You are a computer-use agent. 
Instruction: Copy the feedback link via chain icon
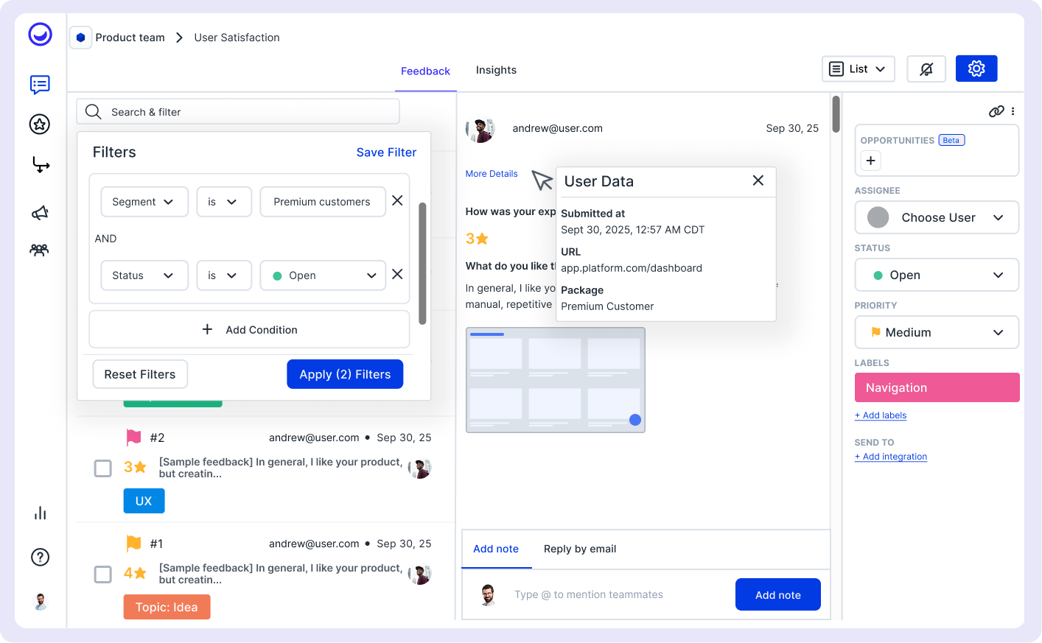tap(996, 111)
